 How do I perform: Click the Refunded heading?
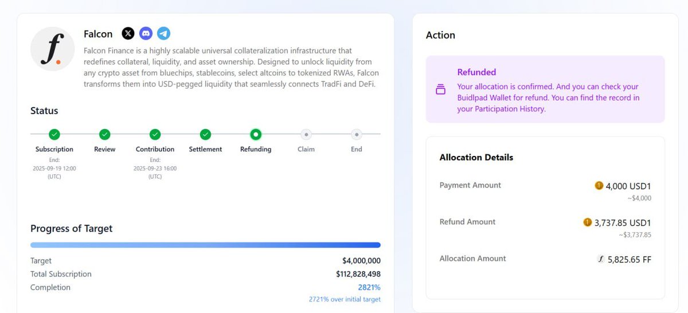tap(476, 72)
